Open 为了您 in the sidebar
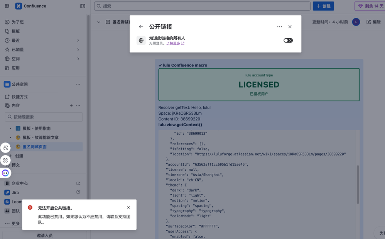The image size is (385, 239). (x=18, y=22)
